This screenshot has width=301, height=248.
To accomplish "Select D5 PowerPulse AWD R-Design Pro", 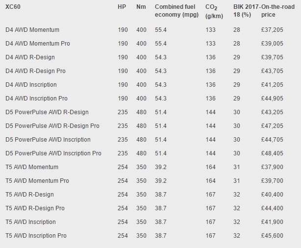I will 52,126.
